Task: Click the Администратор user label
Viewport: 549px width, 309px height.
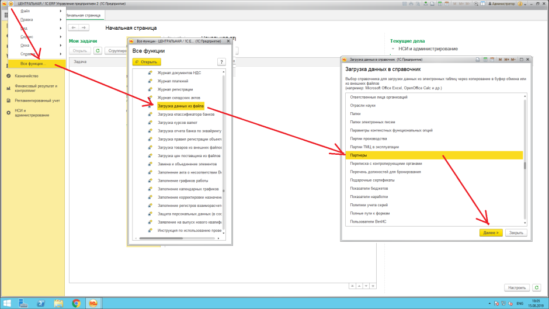Action: [x=502, y=4]
